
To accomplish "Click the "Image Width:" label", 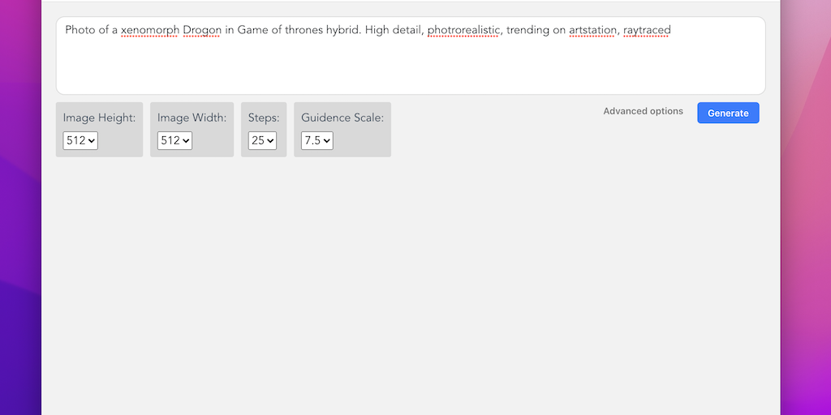I will tap(192, 118).
